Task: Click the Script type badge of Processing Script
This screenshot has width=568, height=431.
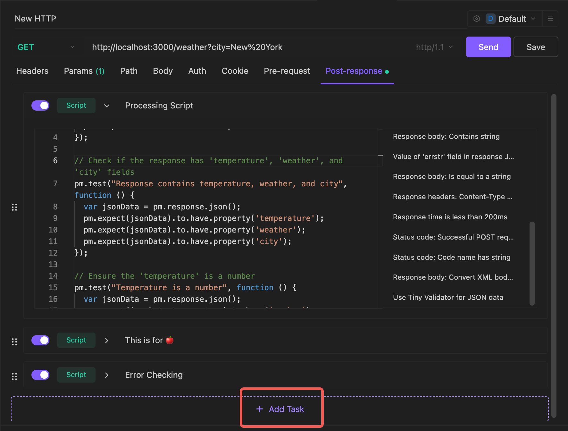Action: [76, 106]
